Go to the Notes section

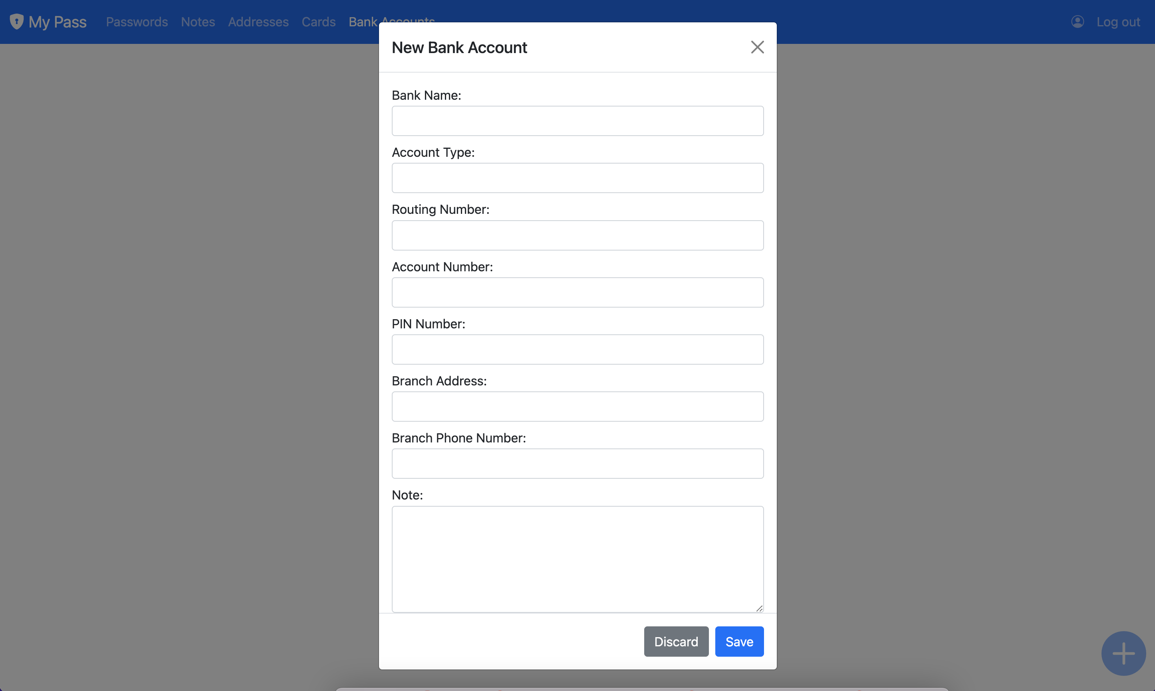(x=198, y=22)
